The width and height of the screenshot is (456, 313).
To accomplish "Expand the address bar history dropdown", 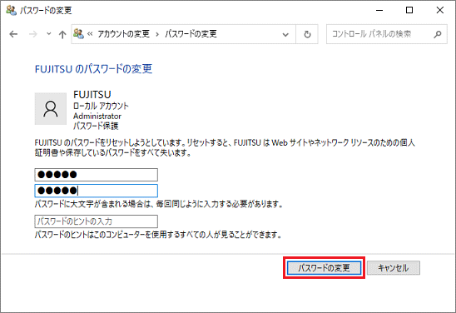I will 285,35.
